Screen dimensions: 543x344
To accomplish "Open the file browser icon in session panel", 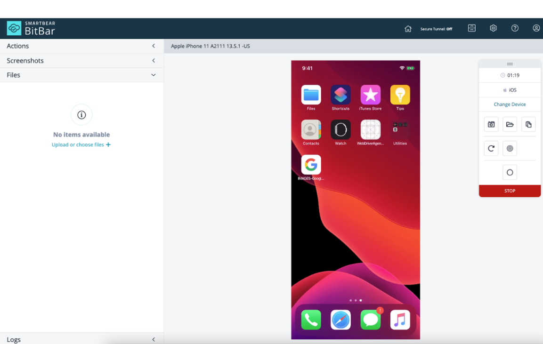I will click(x=510, y=124).
